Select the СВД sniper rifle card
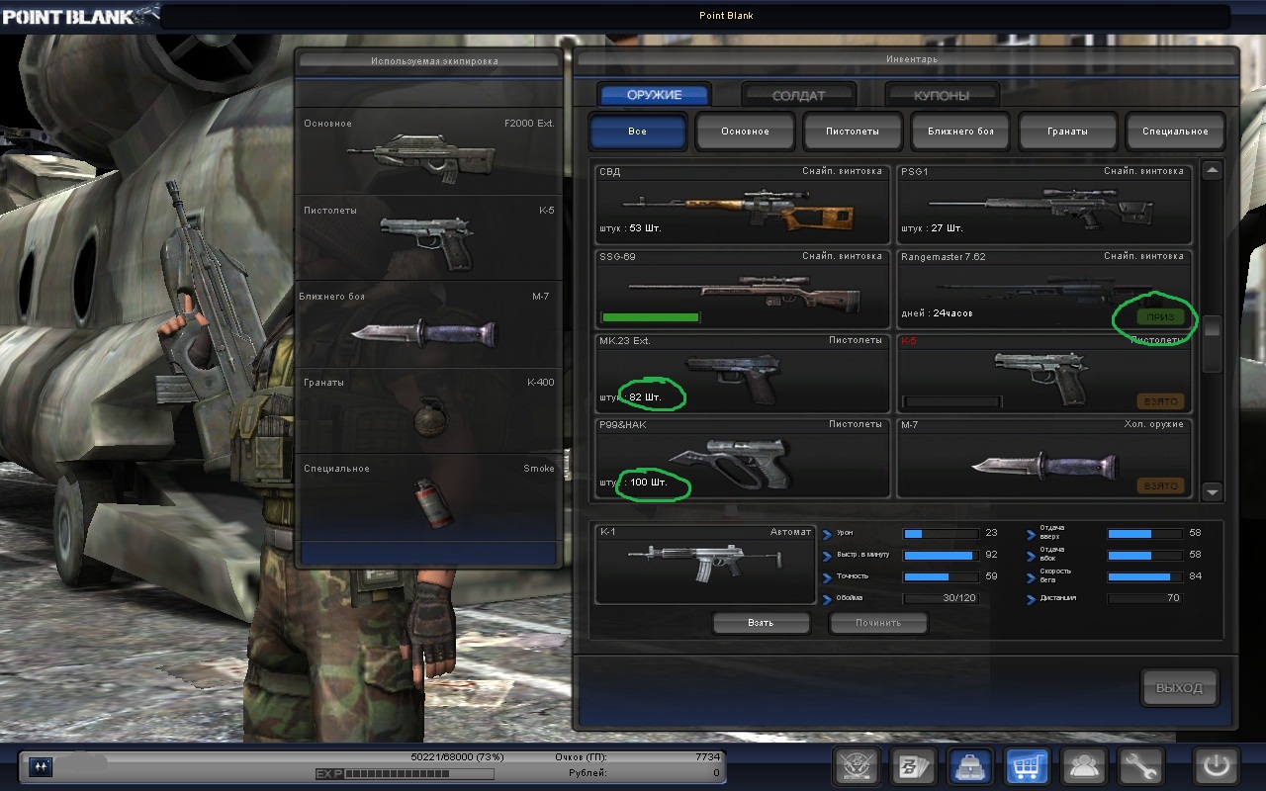This screenshot has height=791, width=1266. [743, 205]
